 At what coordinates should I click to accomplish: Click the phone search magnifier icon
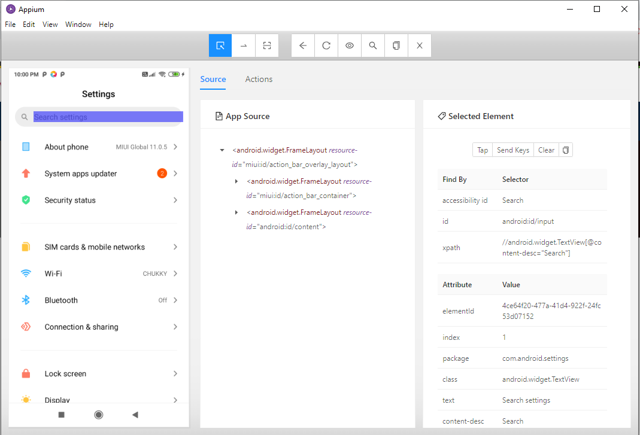tap(25, 117)
